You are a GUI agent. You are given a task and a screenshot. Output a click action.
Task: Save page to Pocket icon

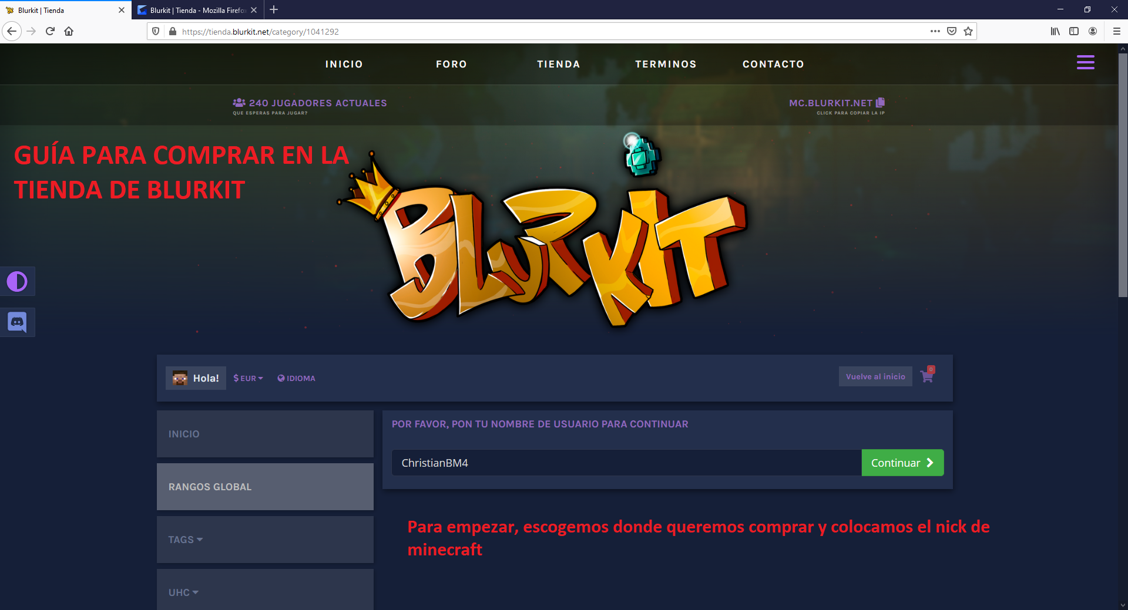click(952, 31)
